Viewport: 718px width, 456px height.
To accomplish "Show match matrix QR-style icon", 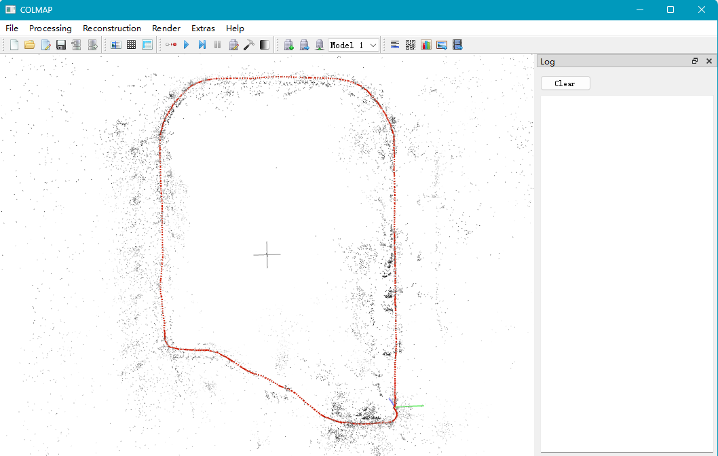I will [411, 45].
